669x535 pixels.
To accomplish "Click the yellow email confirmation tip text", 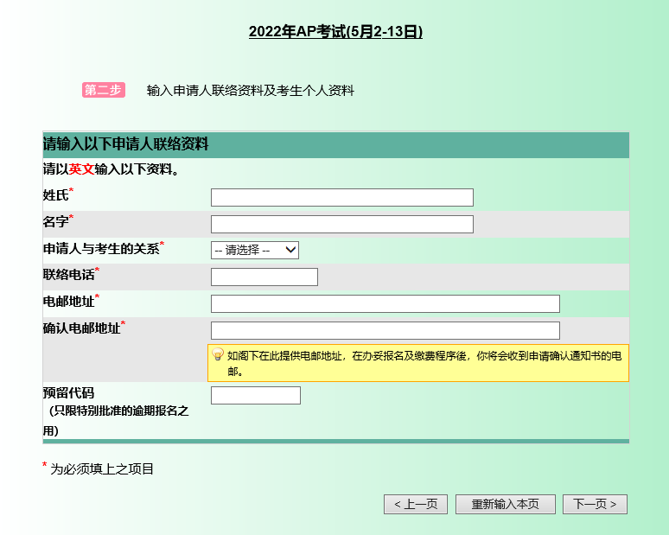I will coord(424,364).
